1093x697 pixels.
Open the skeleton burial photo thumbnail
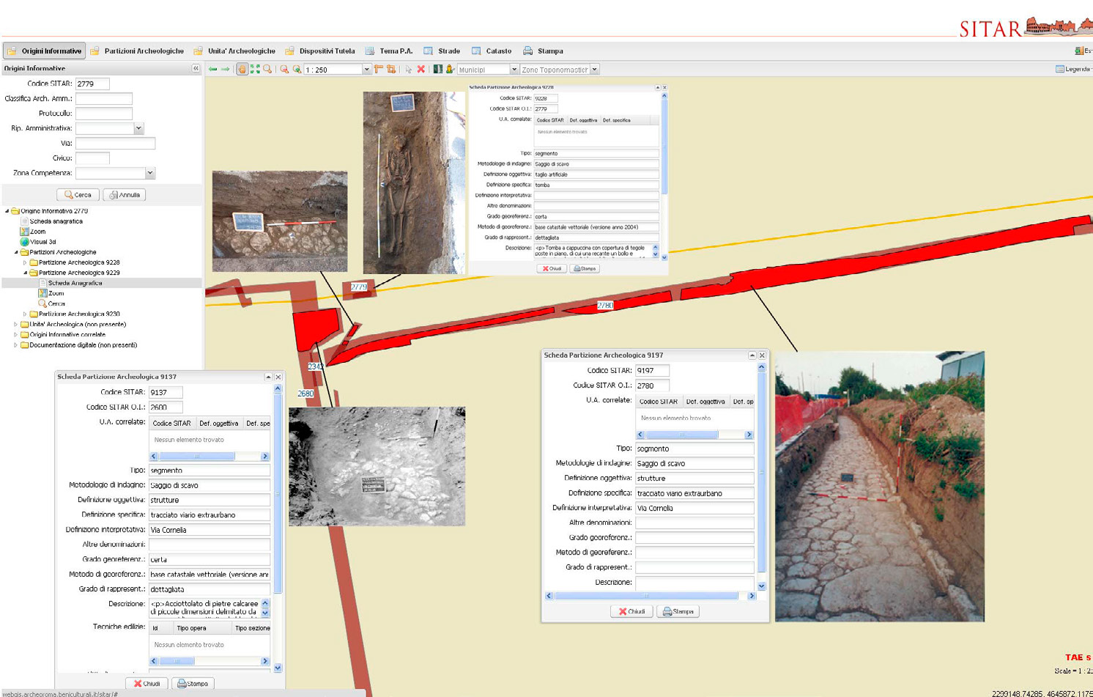[414, 182]
